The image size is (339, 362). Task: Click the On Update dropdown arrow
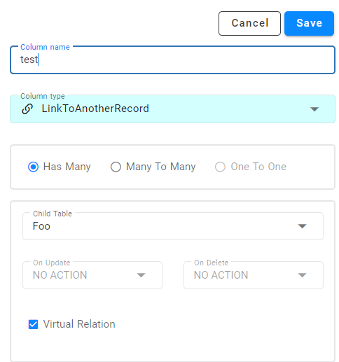(x=141, y=275)
